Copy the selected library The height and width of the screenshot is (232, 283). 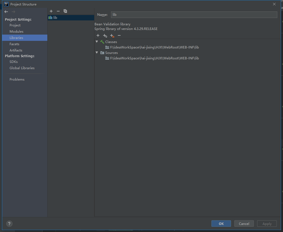click(65, 11)
